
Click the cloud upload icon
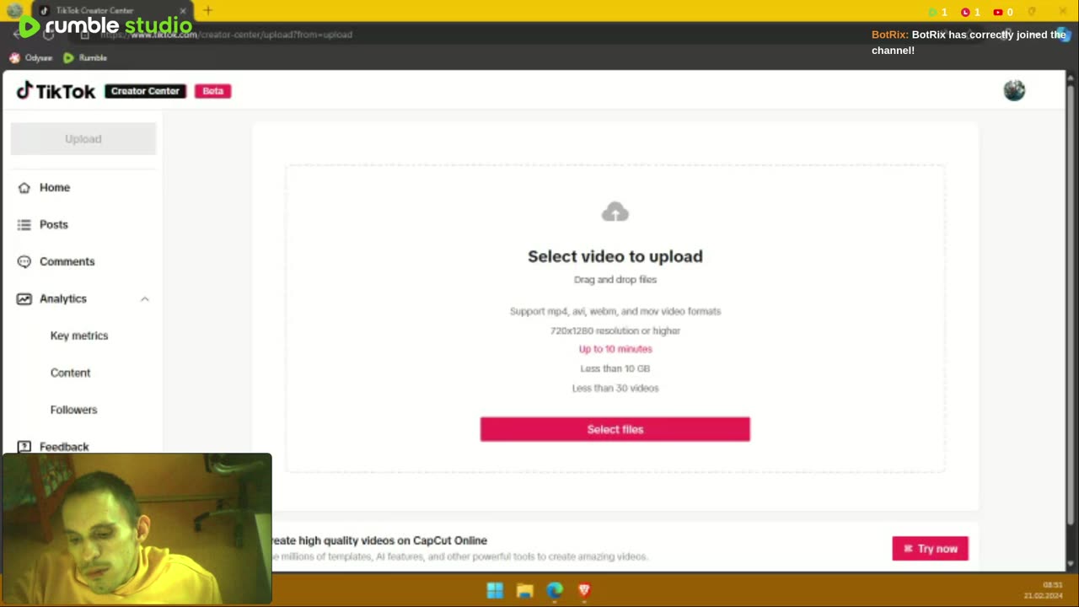[x=615, y=212]
